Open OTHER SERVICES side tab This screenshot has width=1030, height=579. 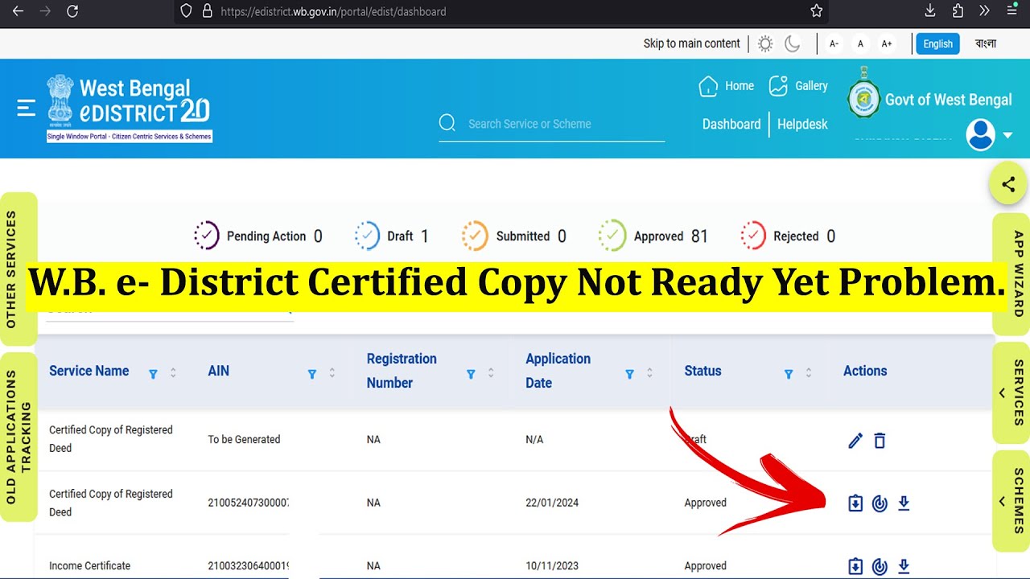pyautogui.click(x=19, y=269)
